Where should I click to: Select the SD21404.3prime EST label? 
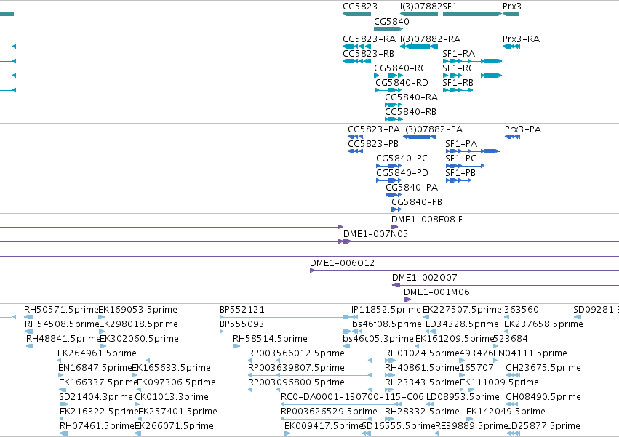tap(96, 397)
